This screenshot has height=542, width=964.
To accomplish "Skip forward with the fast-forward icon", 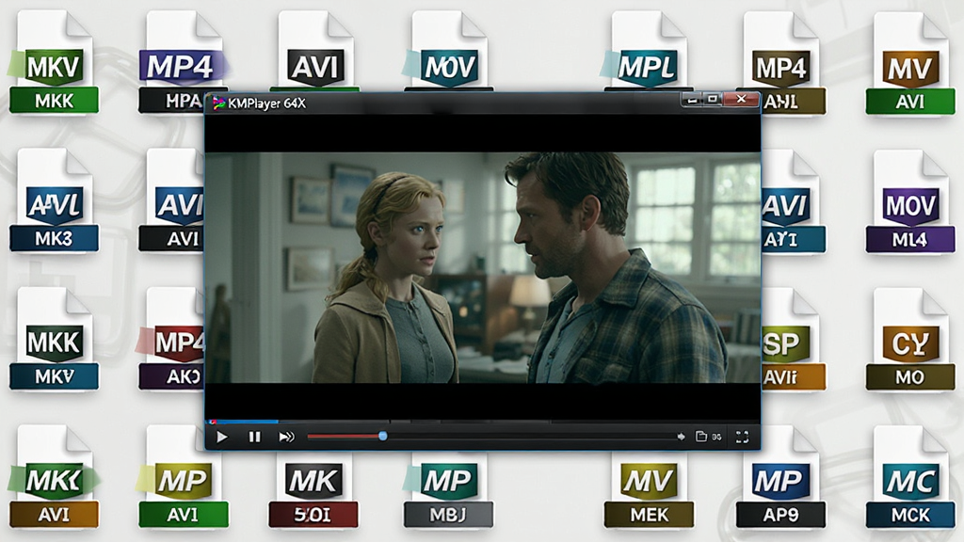I will (286, 437).
